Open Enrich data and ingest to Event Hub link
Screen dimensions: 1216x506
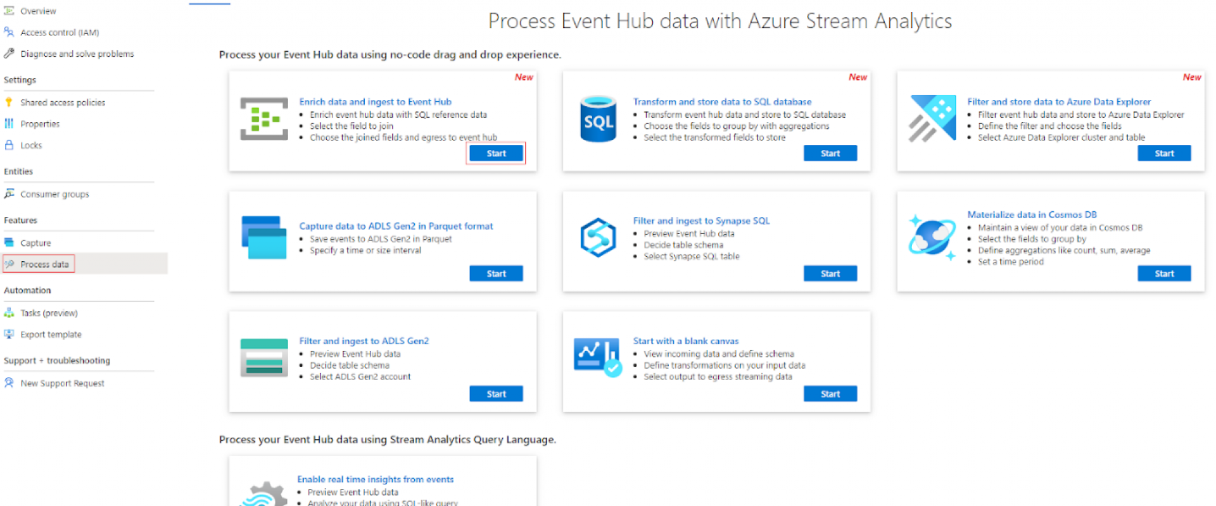(x=375, y=102)
